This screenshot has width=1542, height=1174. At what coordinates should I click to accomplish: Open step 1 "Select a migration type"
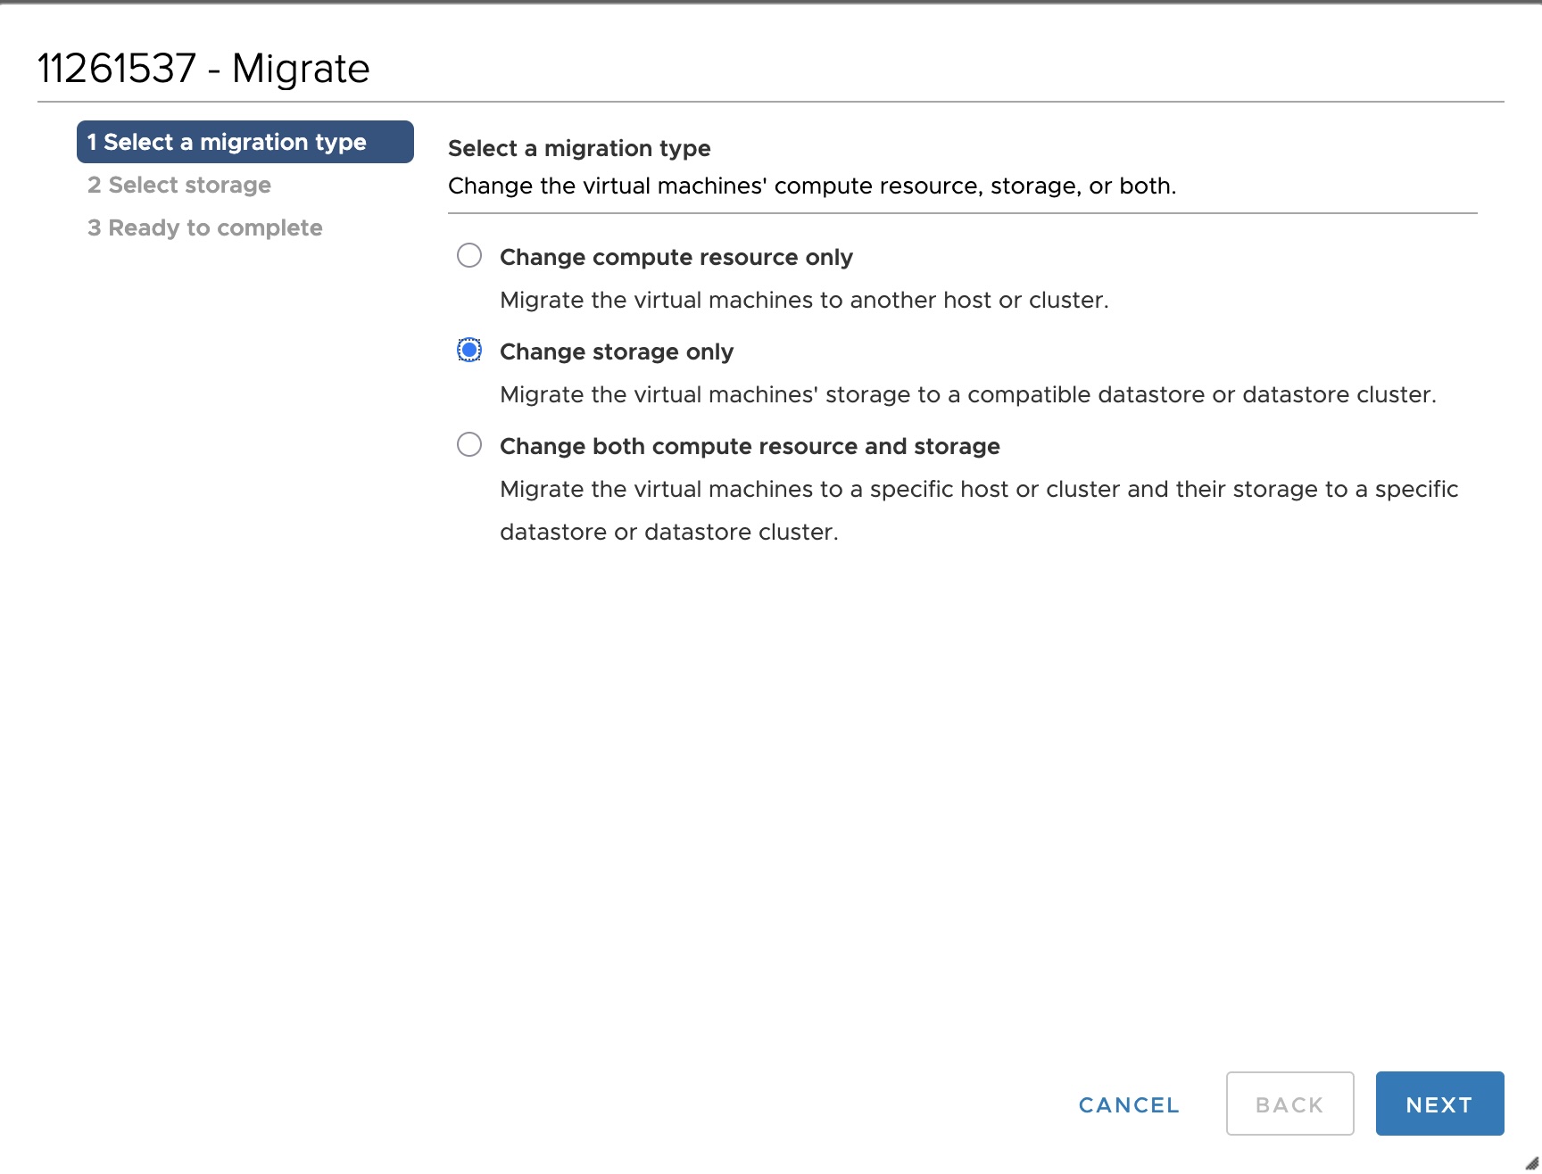coord(227,141)
